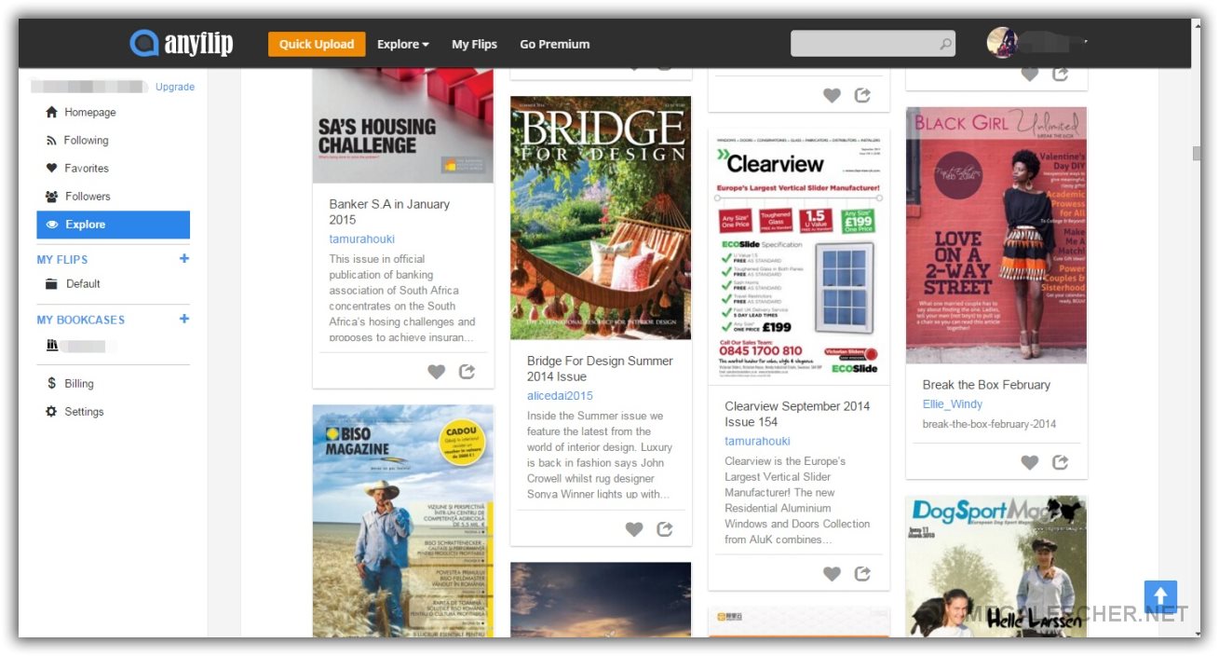Open Break the Box February title
Viewport: 1219px width, 656px height.
coord(986,385)
